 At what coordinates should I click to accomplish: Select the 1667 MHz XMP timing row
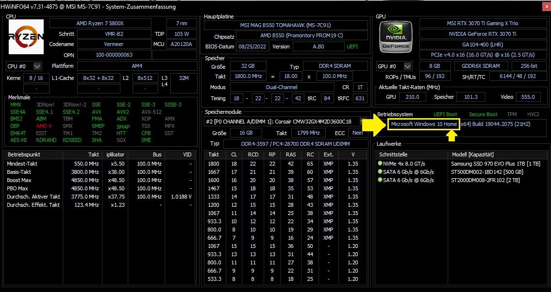[x=285, y=172]
